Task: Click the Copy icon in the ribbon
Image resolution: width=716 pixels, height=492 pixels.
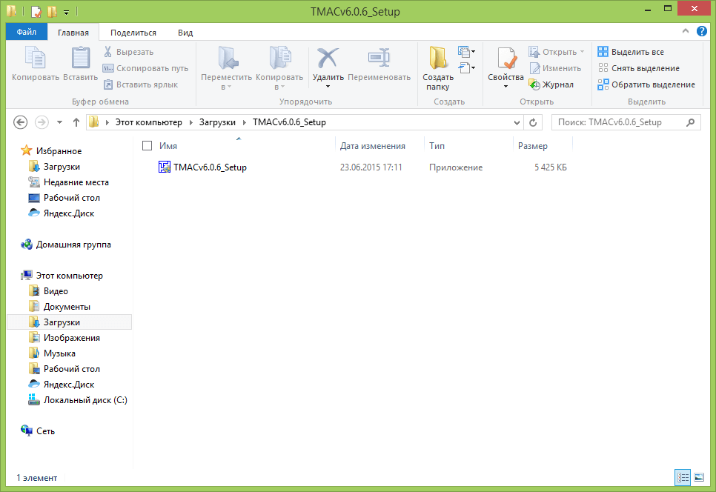Action: pos(35,58)
